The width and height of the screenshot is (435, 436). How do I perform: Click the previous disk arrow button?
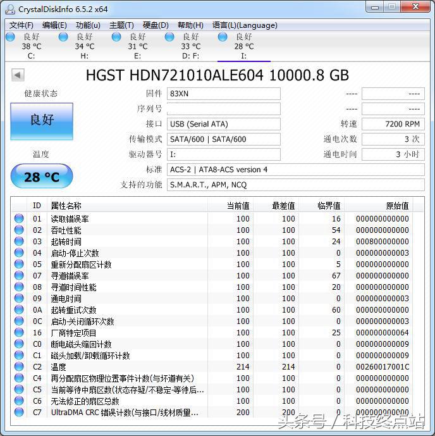point(18,75)
